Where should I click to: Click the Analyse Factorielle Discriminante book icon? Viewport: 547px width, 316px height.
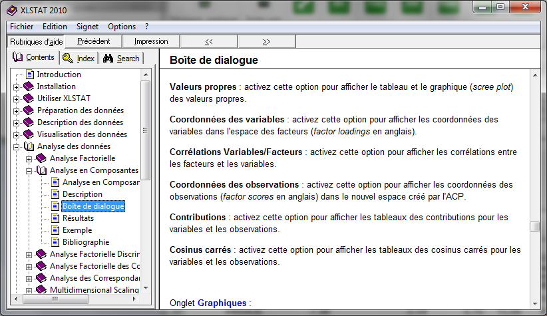[41, 254]
